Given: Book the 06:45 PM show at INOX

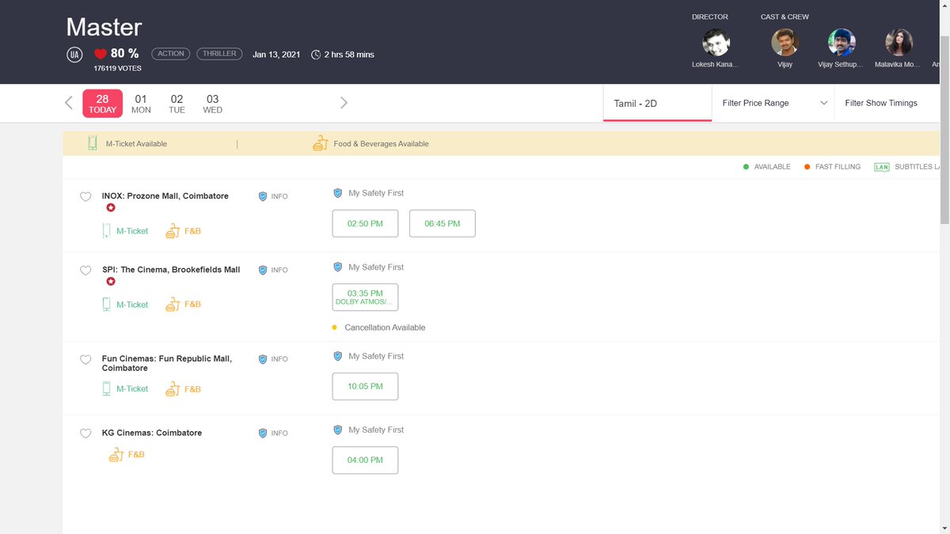Looking at the screenshot, I should point(443,224).
